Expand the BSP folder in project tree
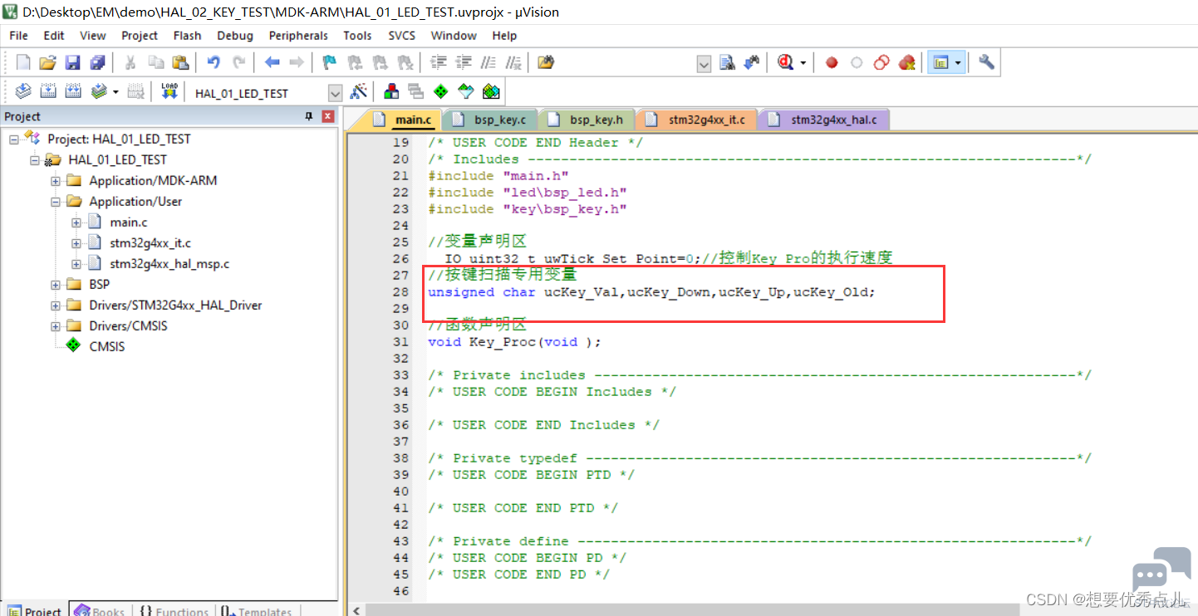The image size is (1198, 616). [x=56, y=285]
